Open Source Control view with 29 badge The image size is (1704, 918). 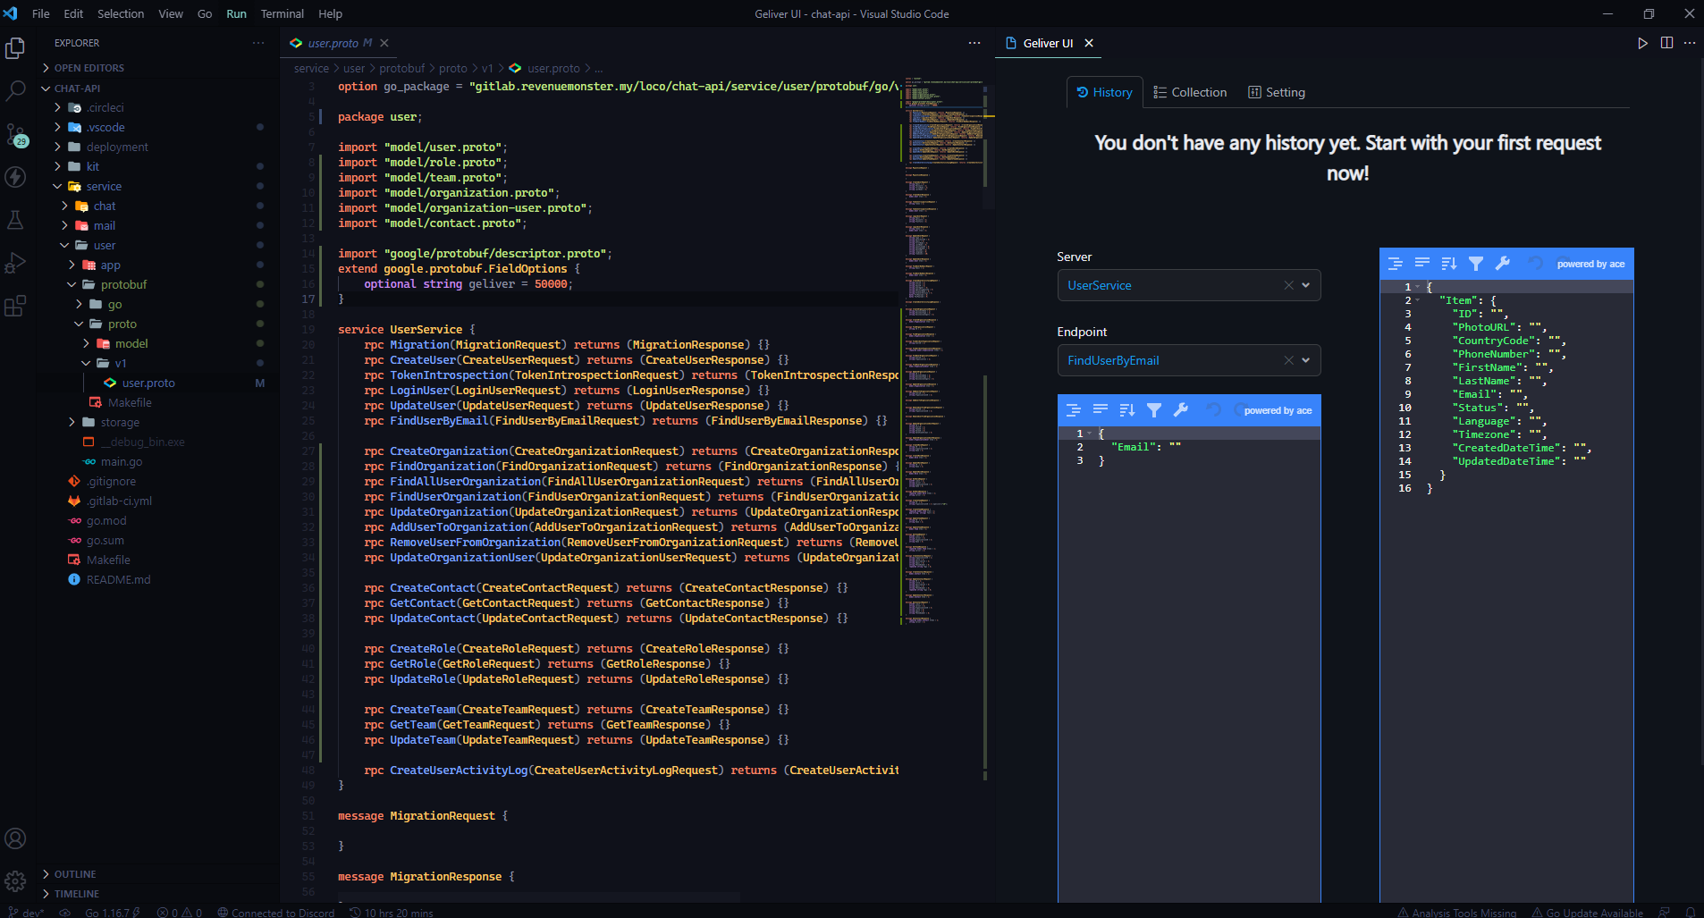point(15,135)
